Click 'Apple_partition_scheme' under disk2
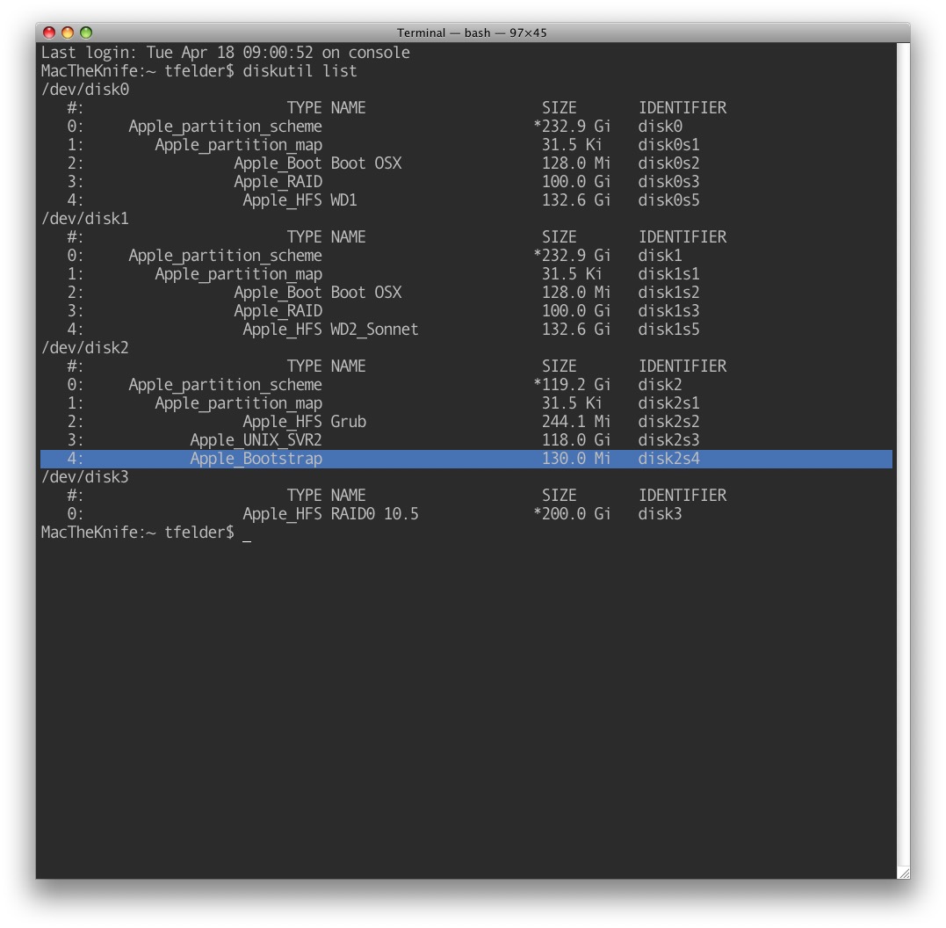This screenshot has width=946, height=928. click(225, 385)
